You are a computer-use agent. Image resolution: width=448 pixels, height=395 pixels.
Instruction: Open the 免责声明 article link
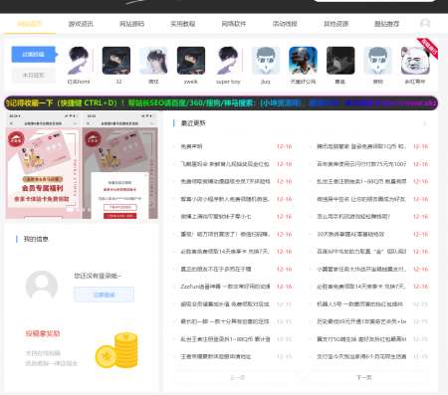(191, 146)
